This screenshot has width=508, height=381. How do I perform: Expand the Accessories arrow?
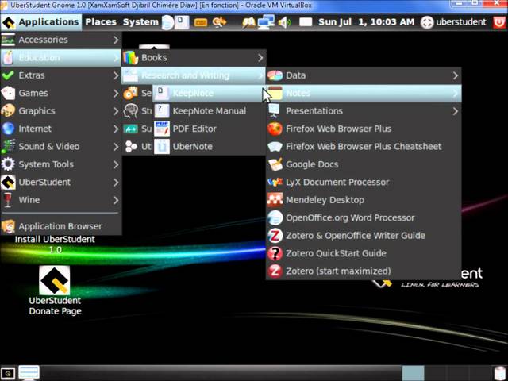click(116, 40)
